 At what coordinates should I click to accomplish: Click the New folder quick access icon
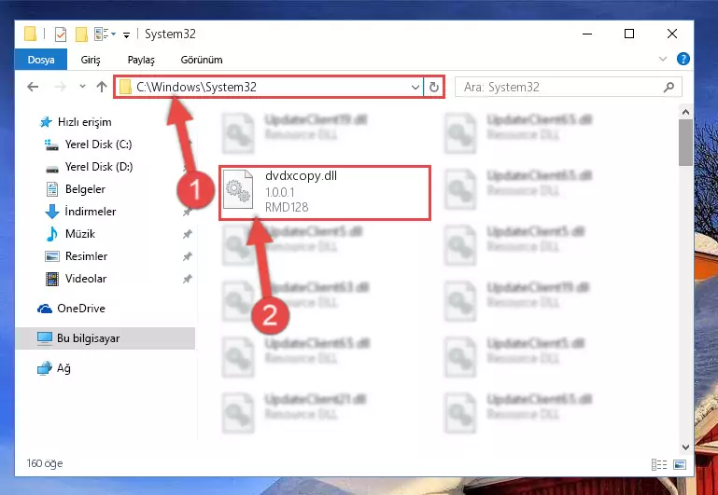(81, 34)
